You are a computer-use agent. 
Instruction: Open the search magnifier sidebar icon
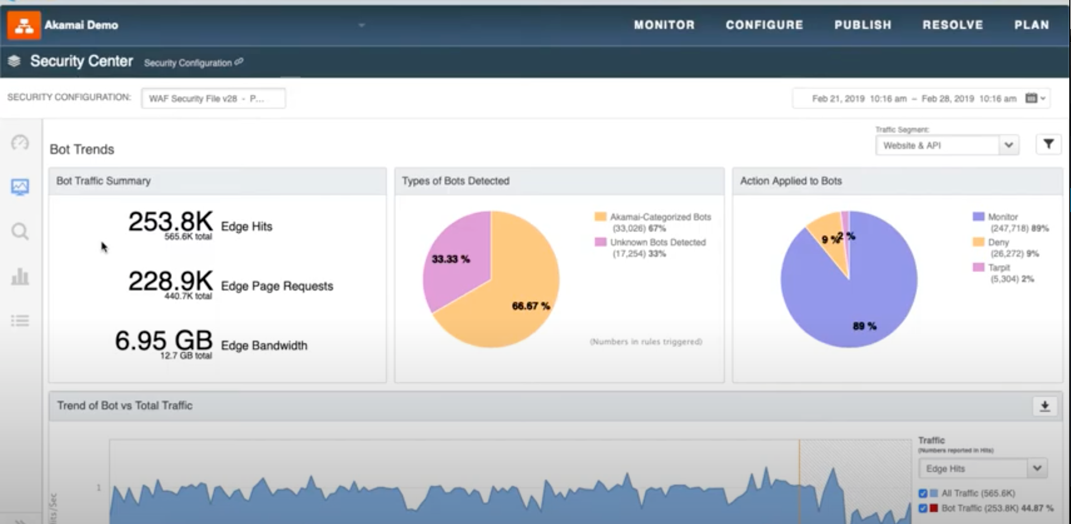pos(20,231)
